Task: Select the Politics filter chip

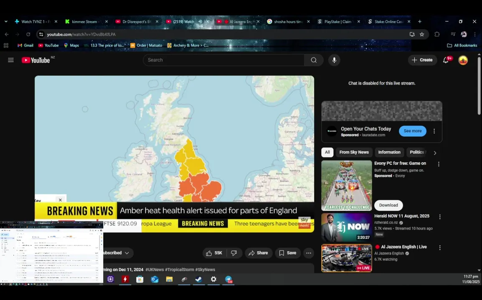Action: click(x=417, y=152)
